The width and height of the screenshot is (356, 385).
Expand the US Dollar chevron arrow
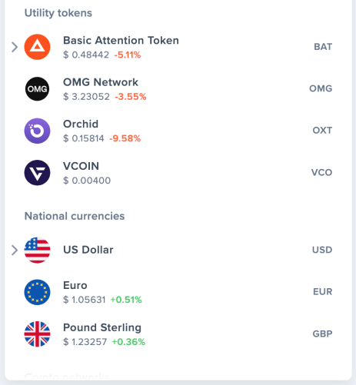(x=15, y=251)
